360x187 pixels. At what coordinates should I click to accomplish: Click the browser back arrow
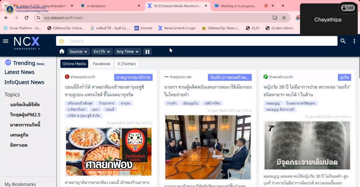pyautogui.click(x=6, y=18)
